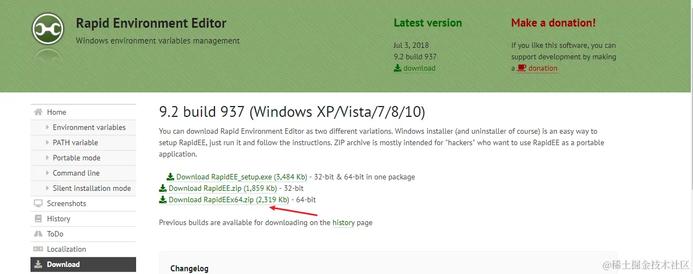The height and width of the screenshot is (274, 693).
Task: Click the road icon beside ToDo
Action: point(38,234)
